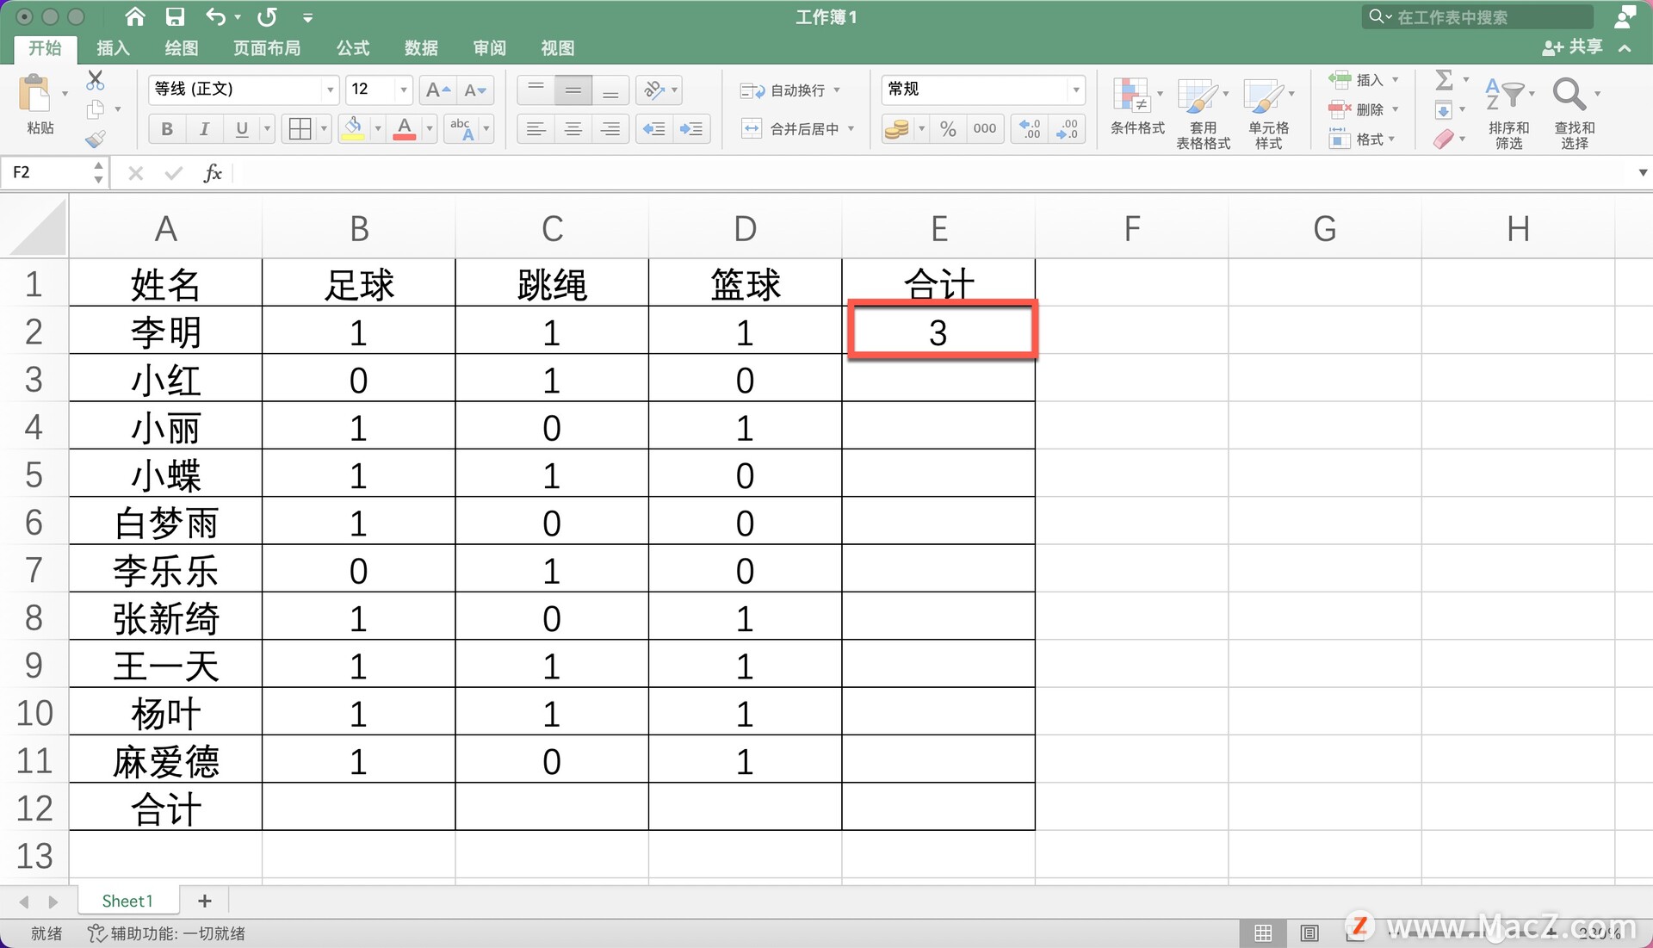Save the workbook with the floppy icon
This screenshot has height=948, width=1653.
[x=175, y=16]
